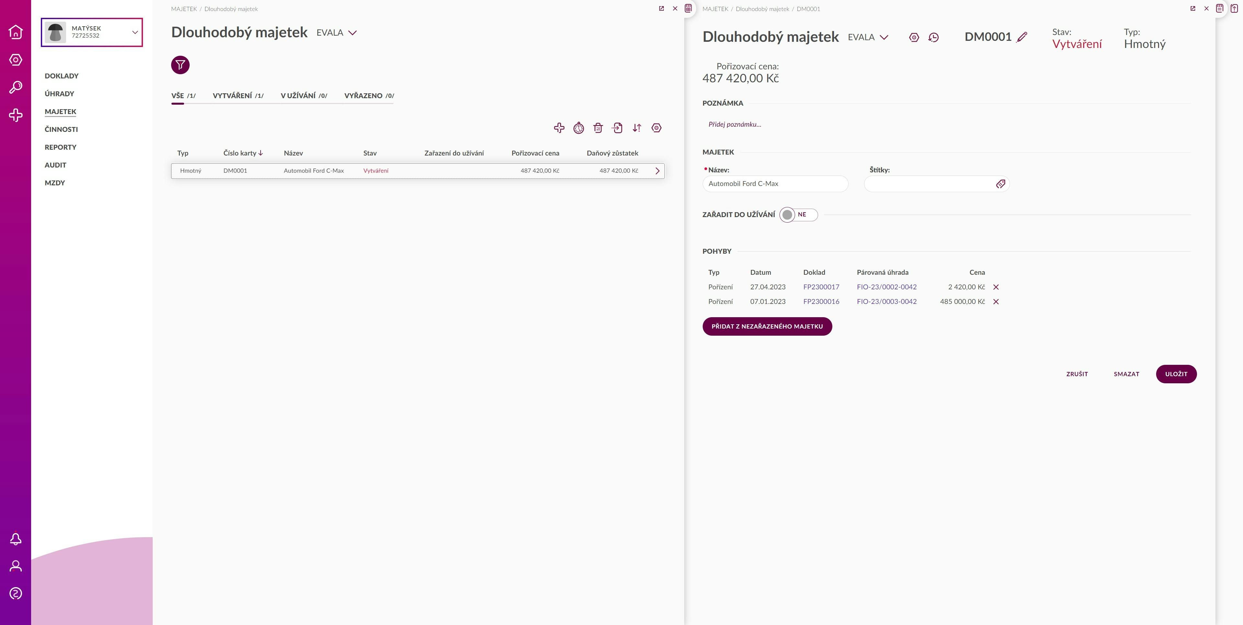
Task: Switch to VŠE tab
Action: click(183, 96)
